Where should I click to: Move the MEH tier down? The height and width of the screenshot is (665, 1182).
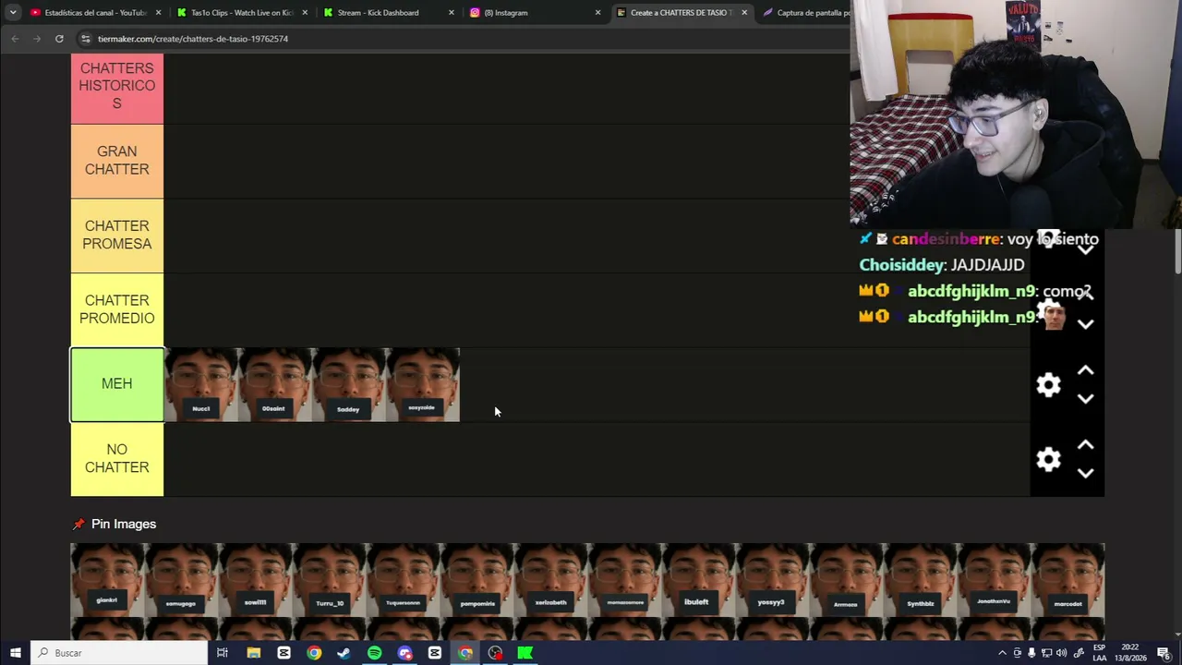point(1085,399)
